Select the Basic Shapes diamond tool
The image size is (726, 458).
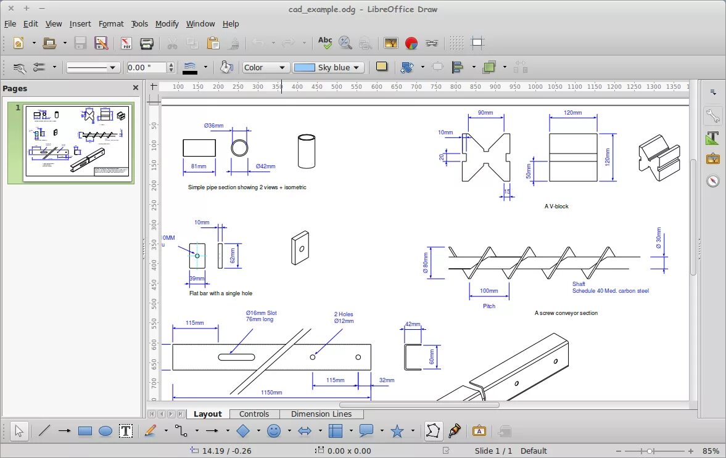pyautogui.click(x=243, y=431)
